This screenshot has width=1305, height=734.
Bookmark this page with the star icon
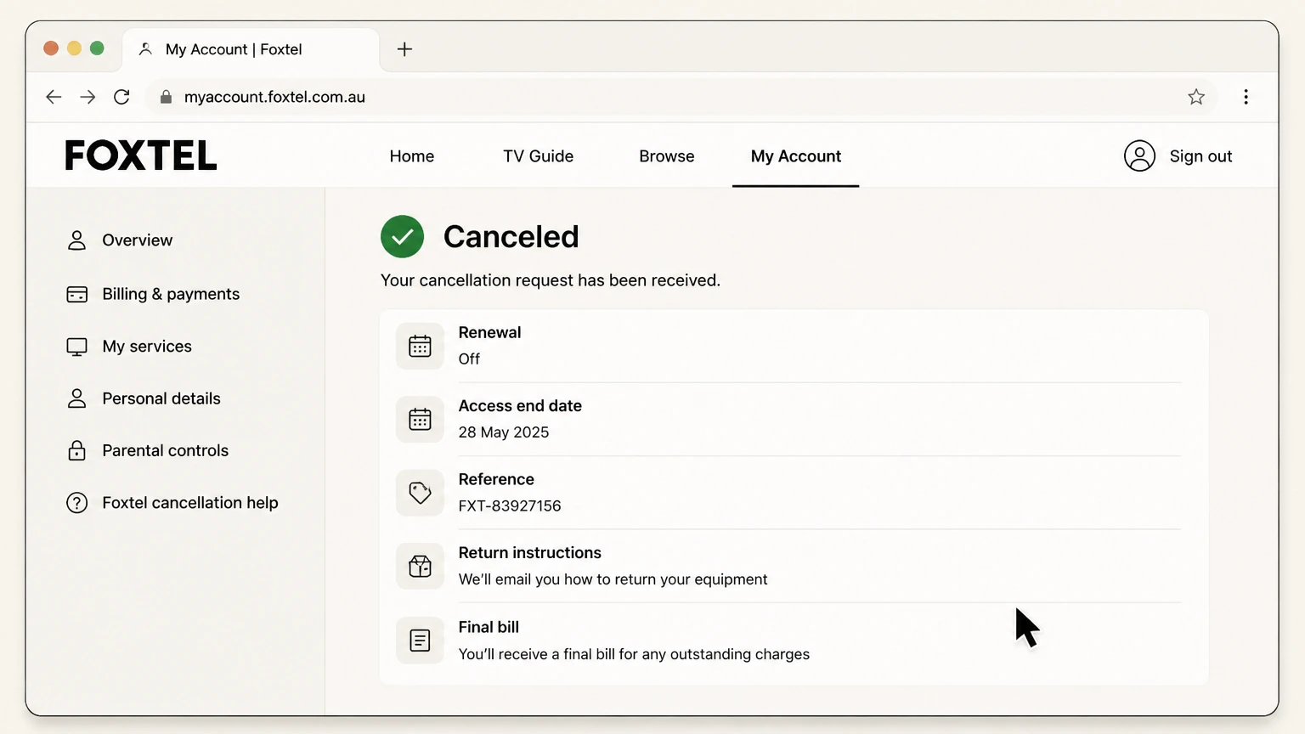tap(1196, 97)
